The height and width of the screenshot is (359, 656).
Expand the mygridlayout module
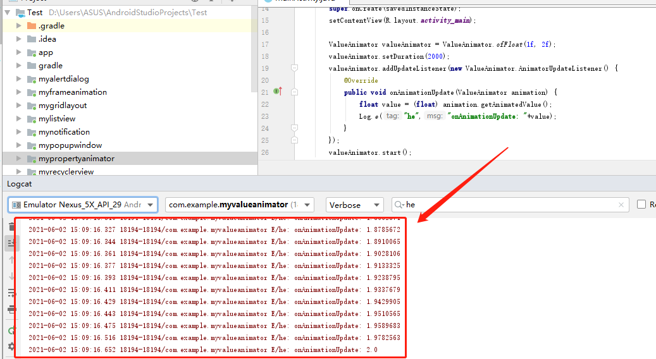[19, 106]
